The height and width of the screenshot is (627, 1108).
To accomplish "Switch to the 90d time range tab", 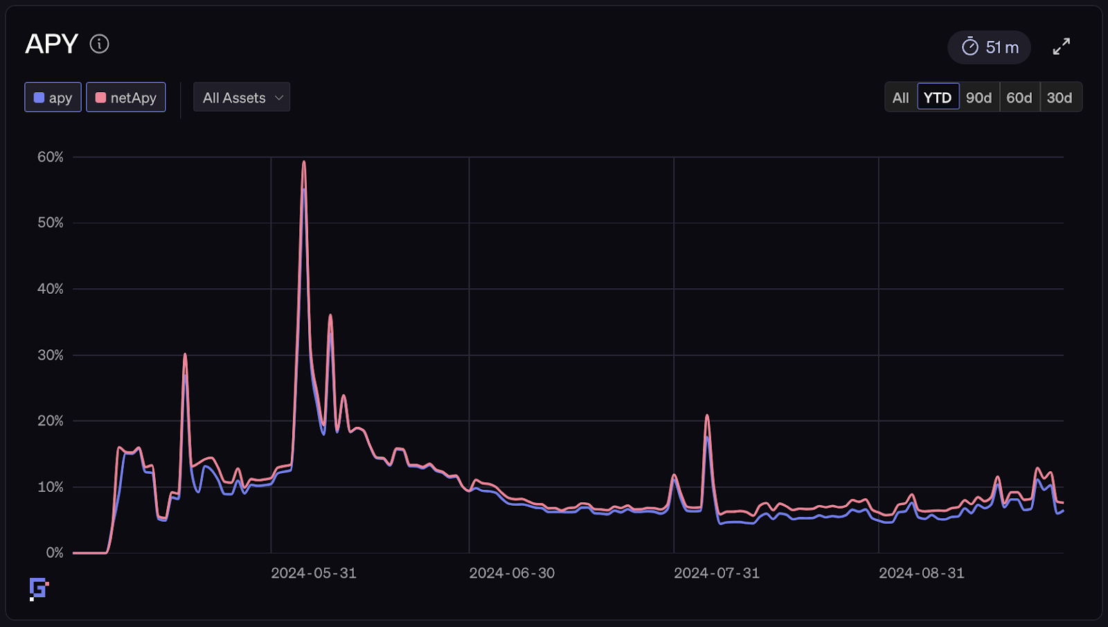I will click(x=979, y=97).
